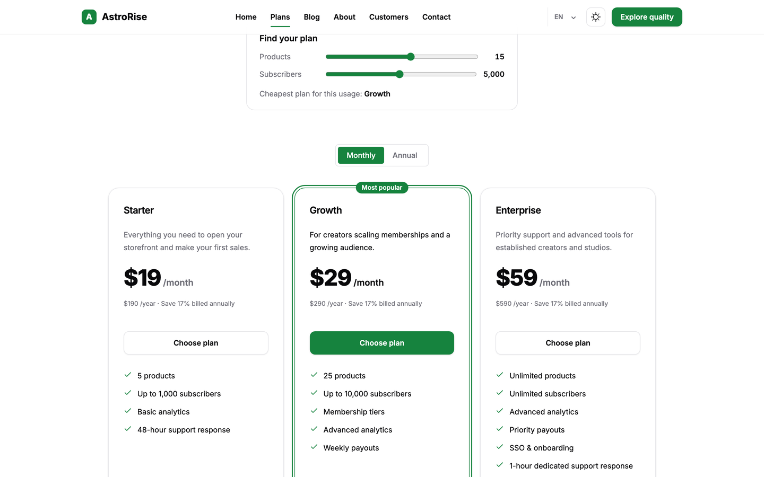Click the Products slider handle
764x477 pixels.
coord(411,57)
